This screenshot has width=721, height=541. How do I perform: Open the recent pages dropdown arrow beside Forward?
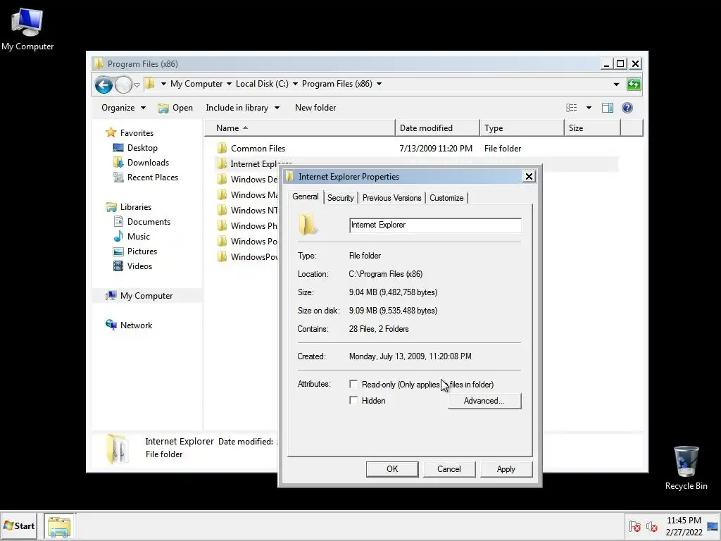pyautogui.click(x=137, y=85)
